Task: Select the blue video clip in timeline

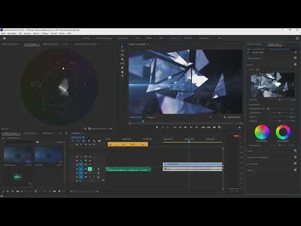Action: tap(193, 164)
